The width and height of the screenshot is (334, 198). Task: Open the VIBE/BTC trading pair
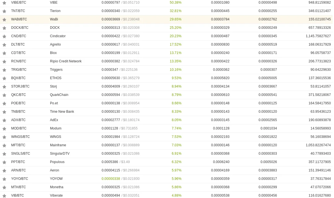(18, 3)
